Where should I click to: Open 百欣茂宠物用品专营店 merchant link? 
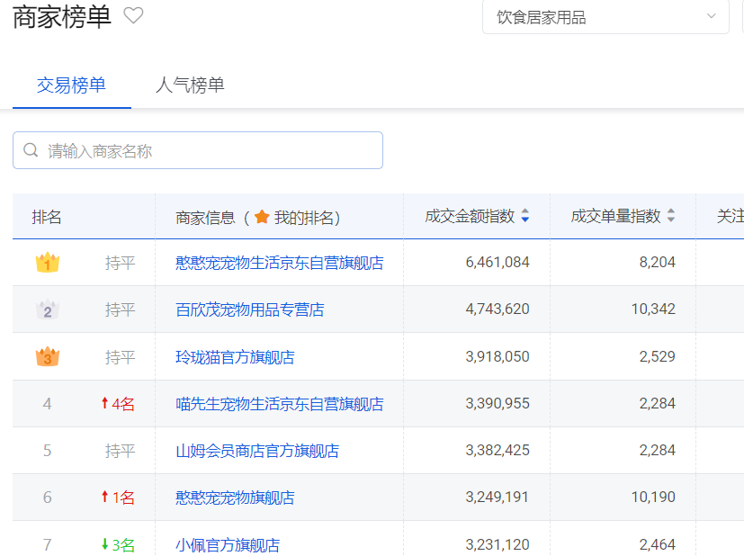click(249, 309)
